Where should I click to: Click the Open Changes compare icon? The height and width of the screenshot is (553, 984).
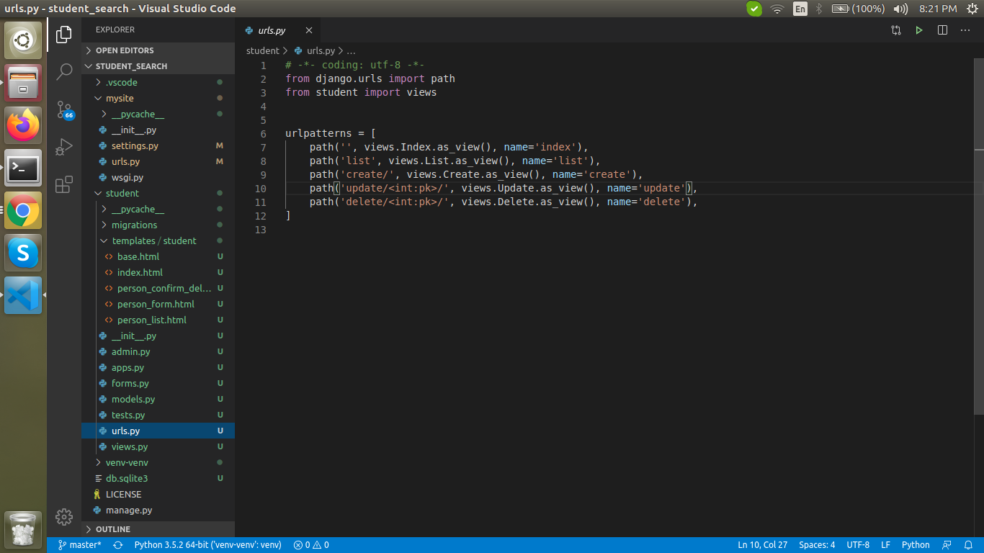896,30
